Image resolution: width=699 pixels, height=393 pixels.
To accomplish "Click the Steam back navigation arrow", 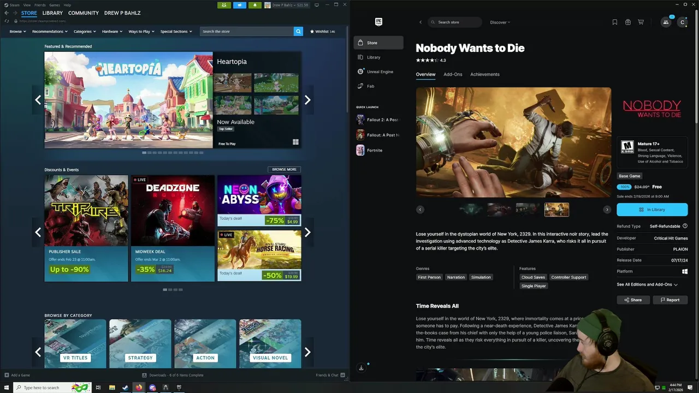I will pyautogui.click(x=6, y=13).
